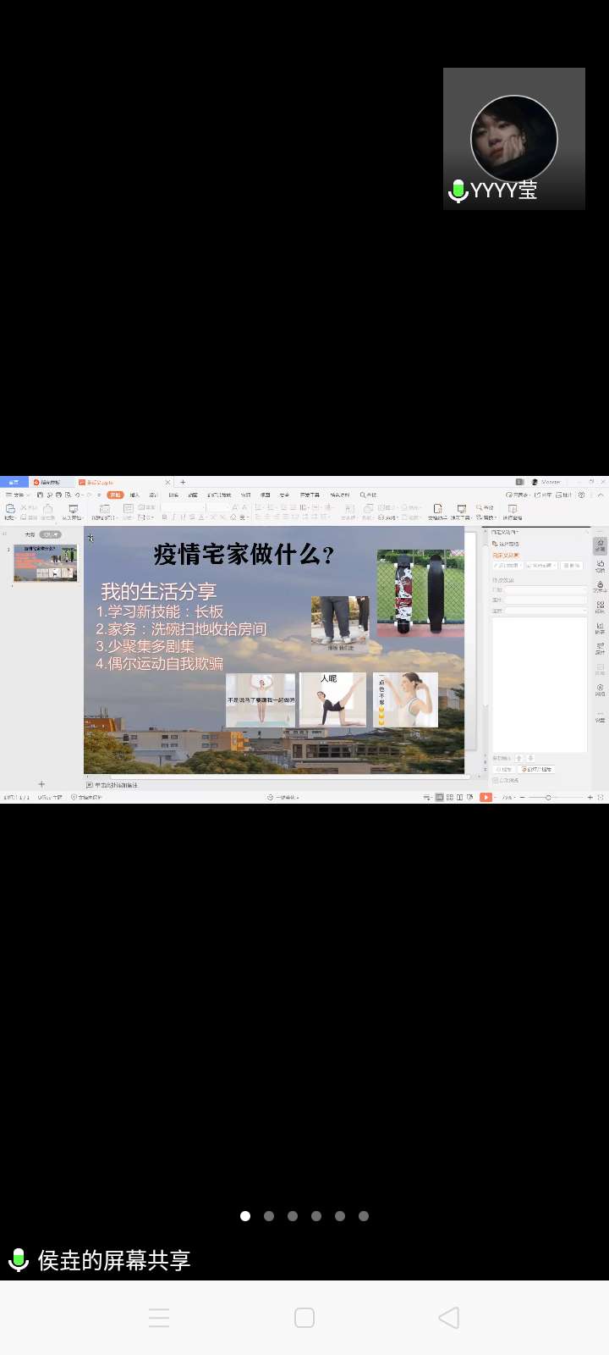609x1355 pixels.
Task: Toggle Underline formatting button
Action: [x=184, y=517]
